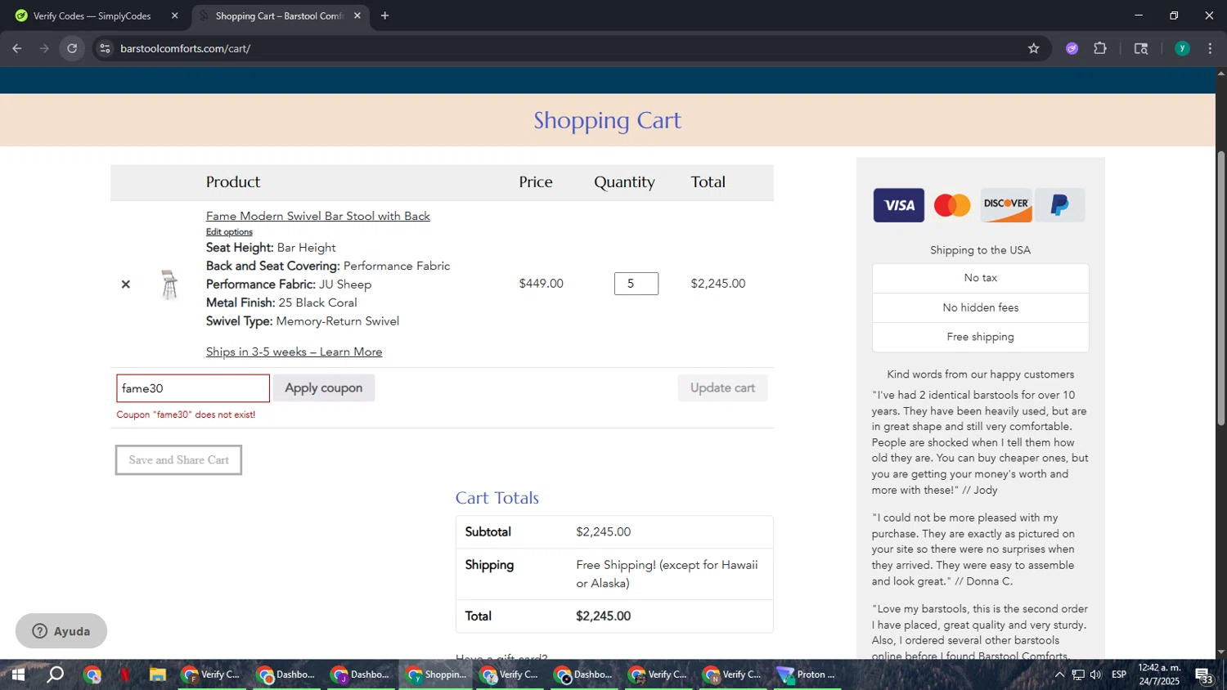Close the Shopping Cart tab
This screenshot has width=1227, height=690.
[357, 16]
